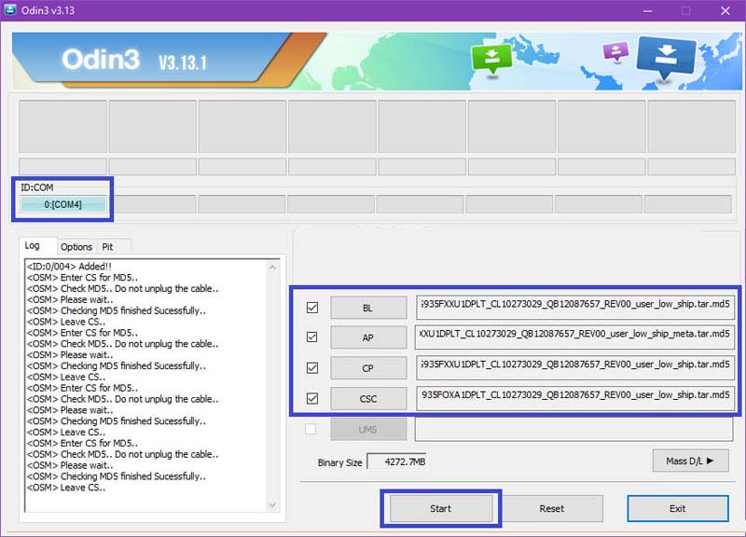Viewport: 746px width, 537px height.
Task: Select the Log tab
Action: tap(33, 246)
